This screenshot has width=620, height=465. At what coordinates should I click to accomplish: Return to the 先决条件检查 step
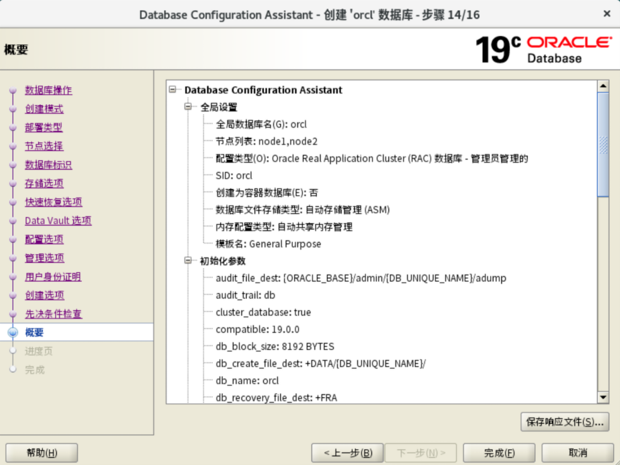[x=53, y=314]
